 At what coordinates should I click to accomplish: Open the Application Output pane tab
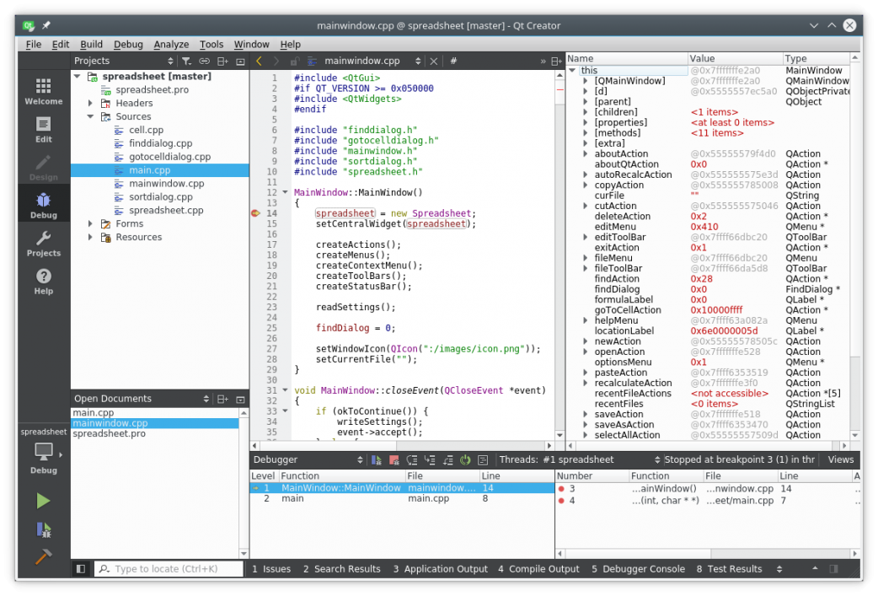coord(440,569)
